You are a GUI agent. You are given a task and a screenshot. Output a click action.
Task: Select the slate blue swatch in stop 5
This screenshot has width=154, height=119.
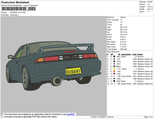click(x=114, y=66)
